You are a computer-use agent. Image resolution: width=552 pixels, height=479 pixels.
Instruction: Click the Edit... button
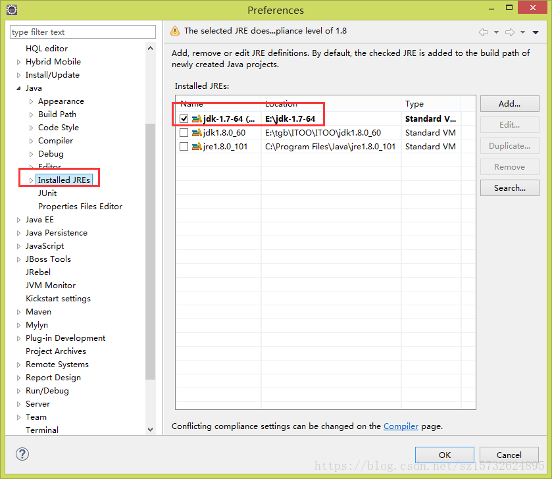(509, 124)
